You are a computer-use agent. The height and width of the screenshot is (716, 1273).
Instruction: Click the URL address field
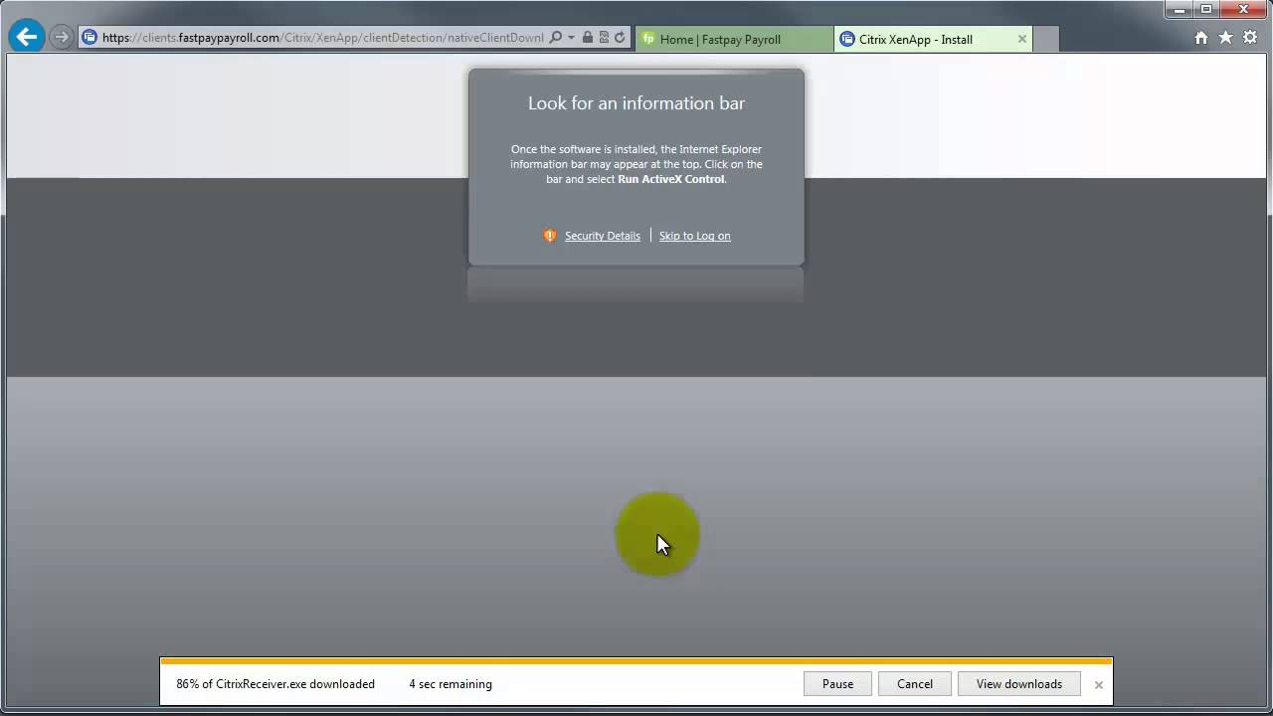coord(322,38)
